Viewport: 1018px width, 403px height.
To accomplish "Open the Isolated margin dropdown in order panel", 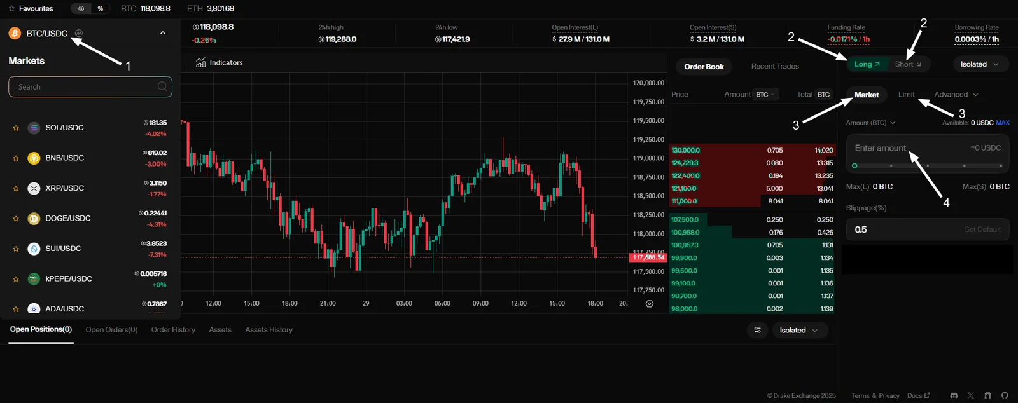I will tap(979, 64).
